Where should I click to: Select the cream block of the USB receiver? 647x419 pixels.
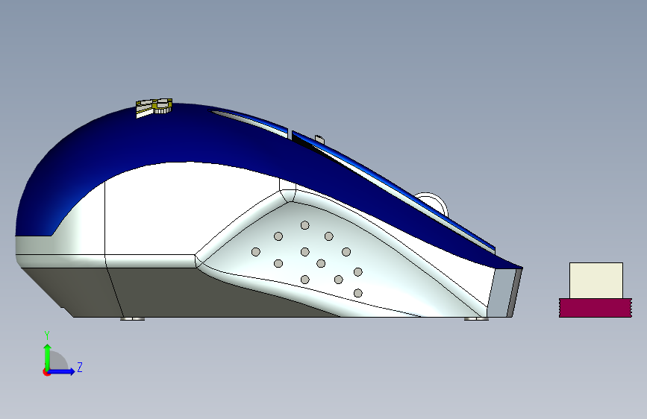596,280
